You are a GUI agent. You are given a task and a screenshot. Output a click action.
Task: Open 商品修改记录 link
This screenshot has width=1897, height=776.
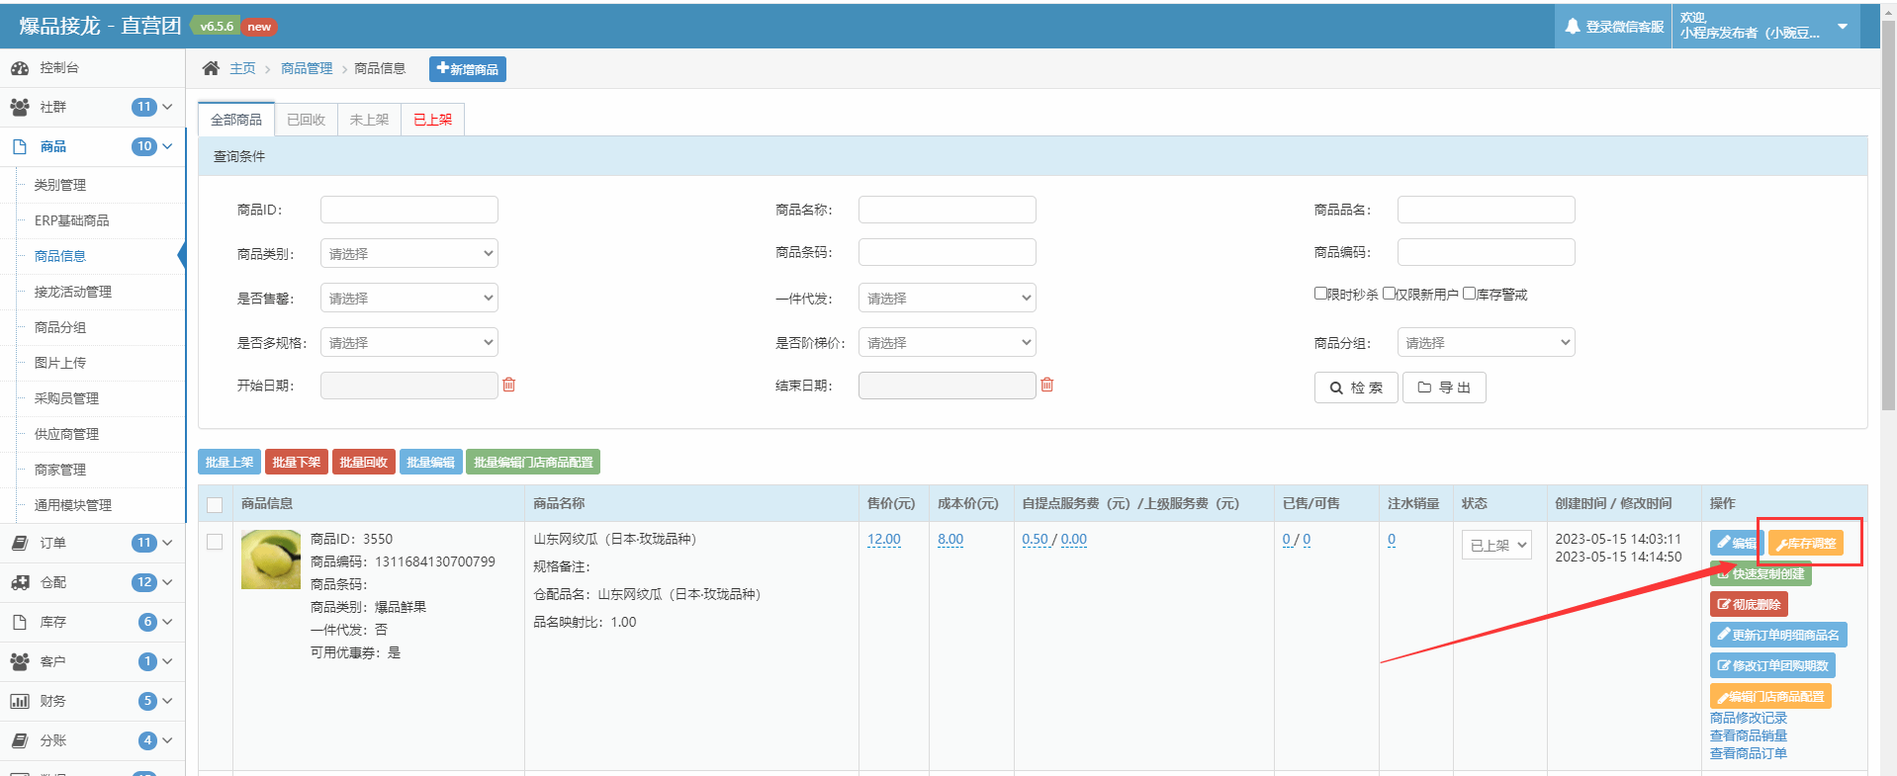(1749, 718)
